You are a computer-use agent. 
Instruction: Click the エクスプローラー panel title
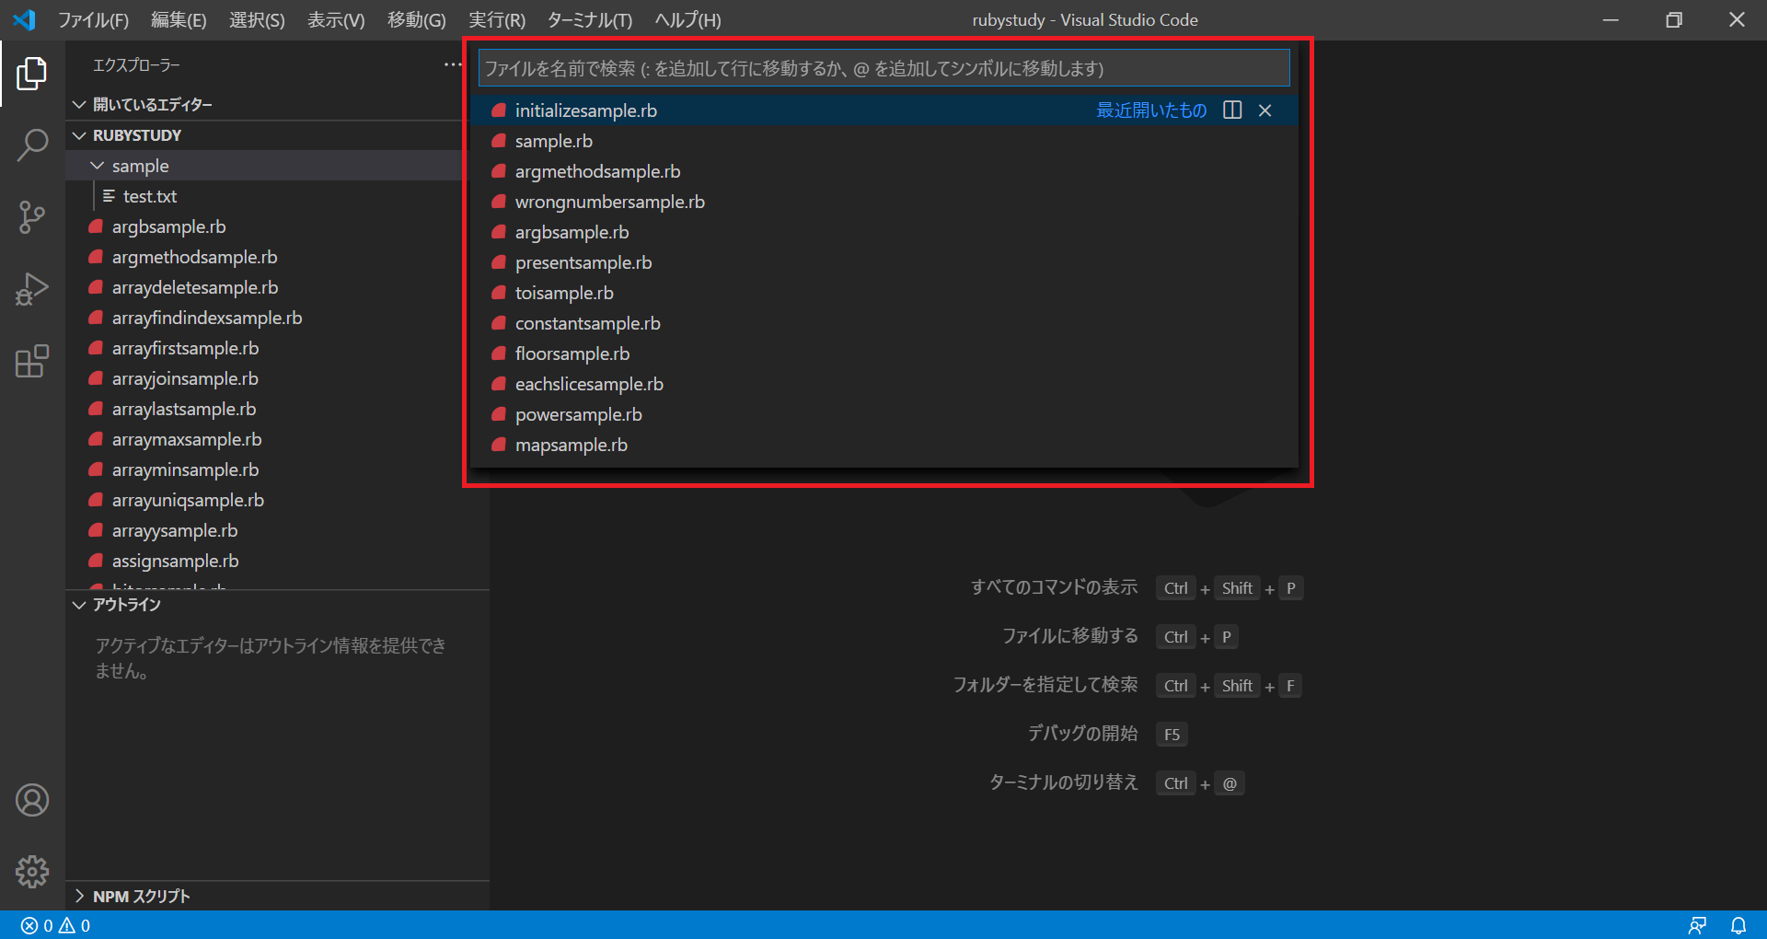136,65
